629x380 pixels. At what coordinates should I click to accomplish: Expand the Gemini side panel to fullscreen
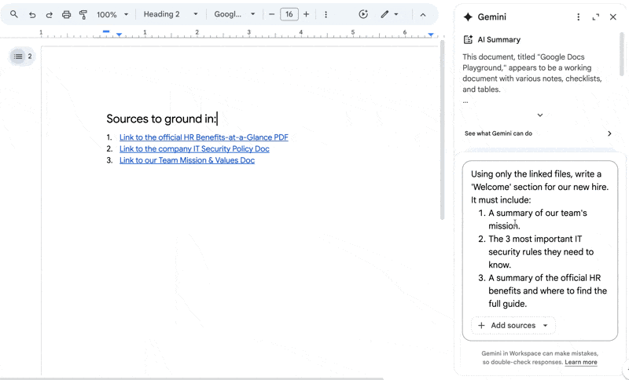(x=596, y=17)
